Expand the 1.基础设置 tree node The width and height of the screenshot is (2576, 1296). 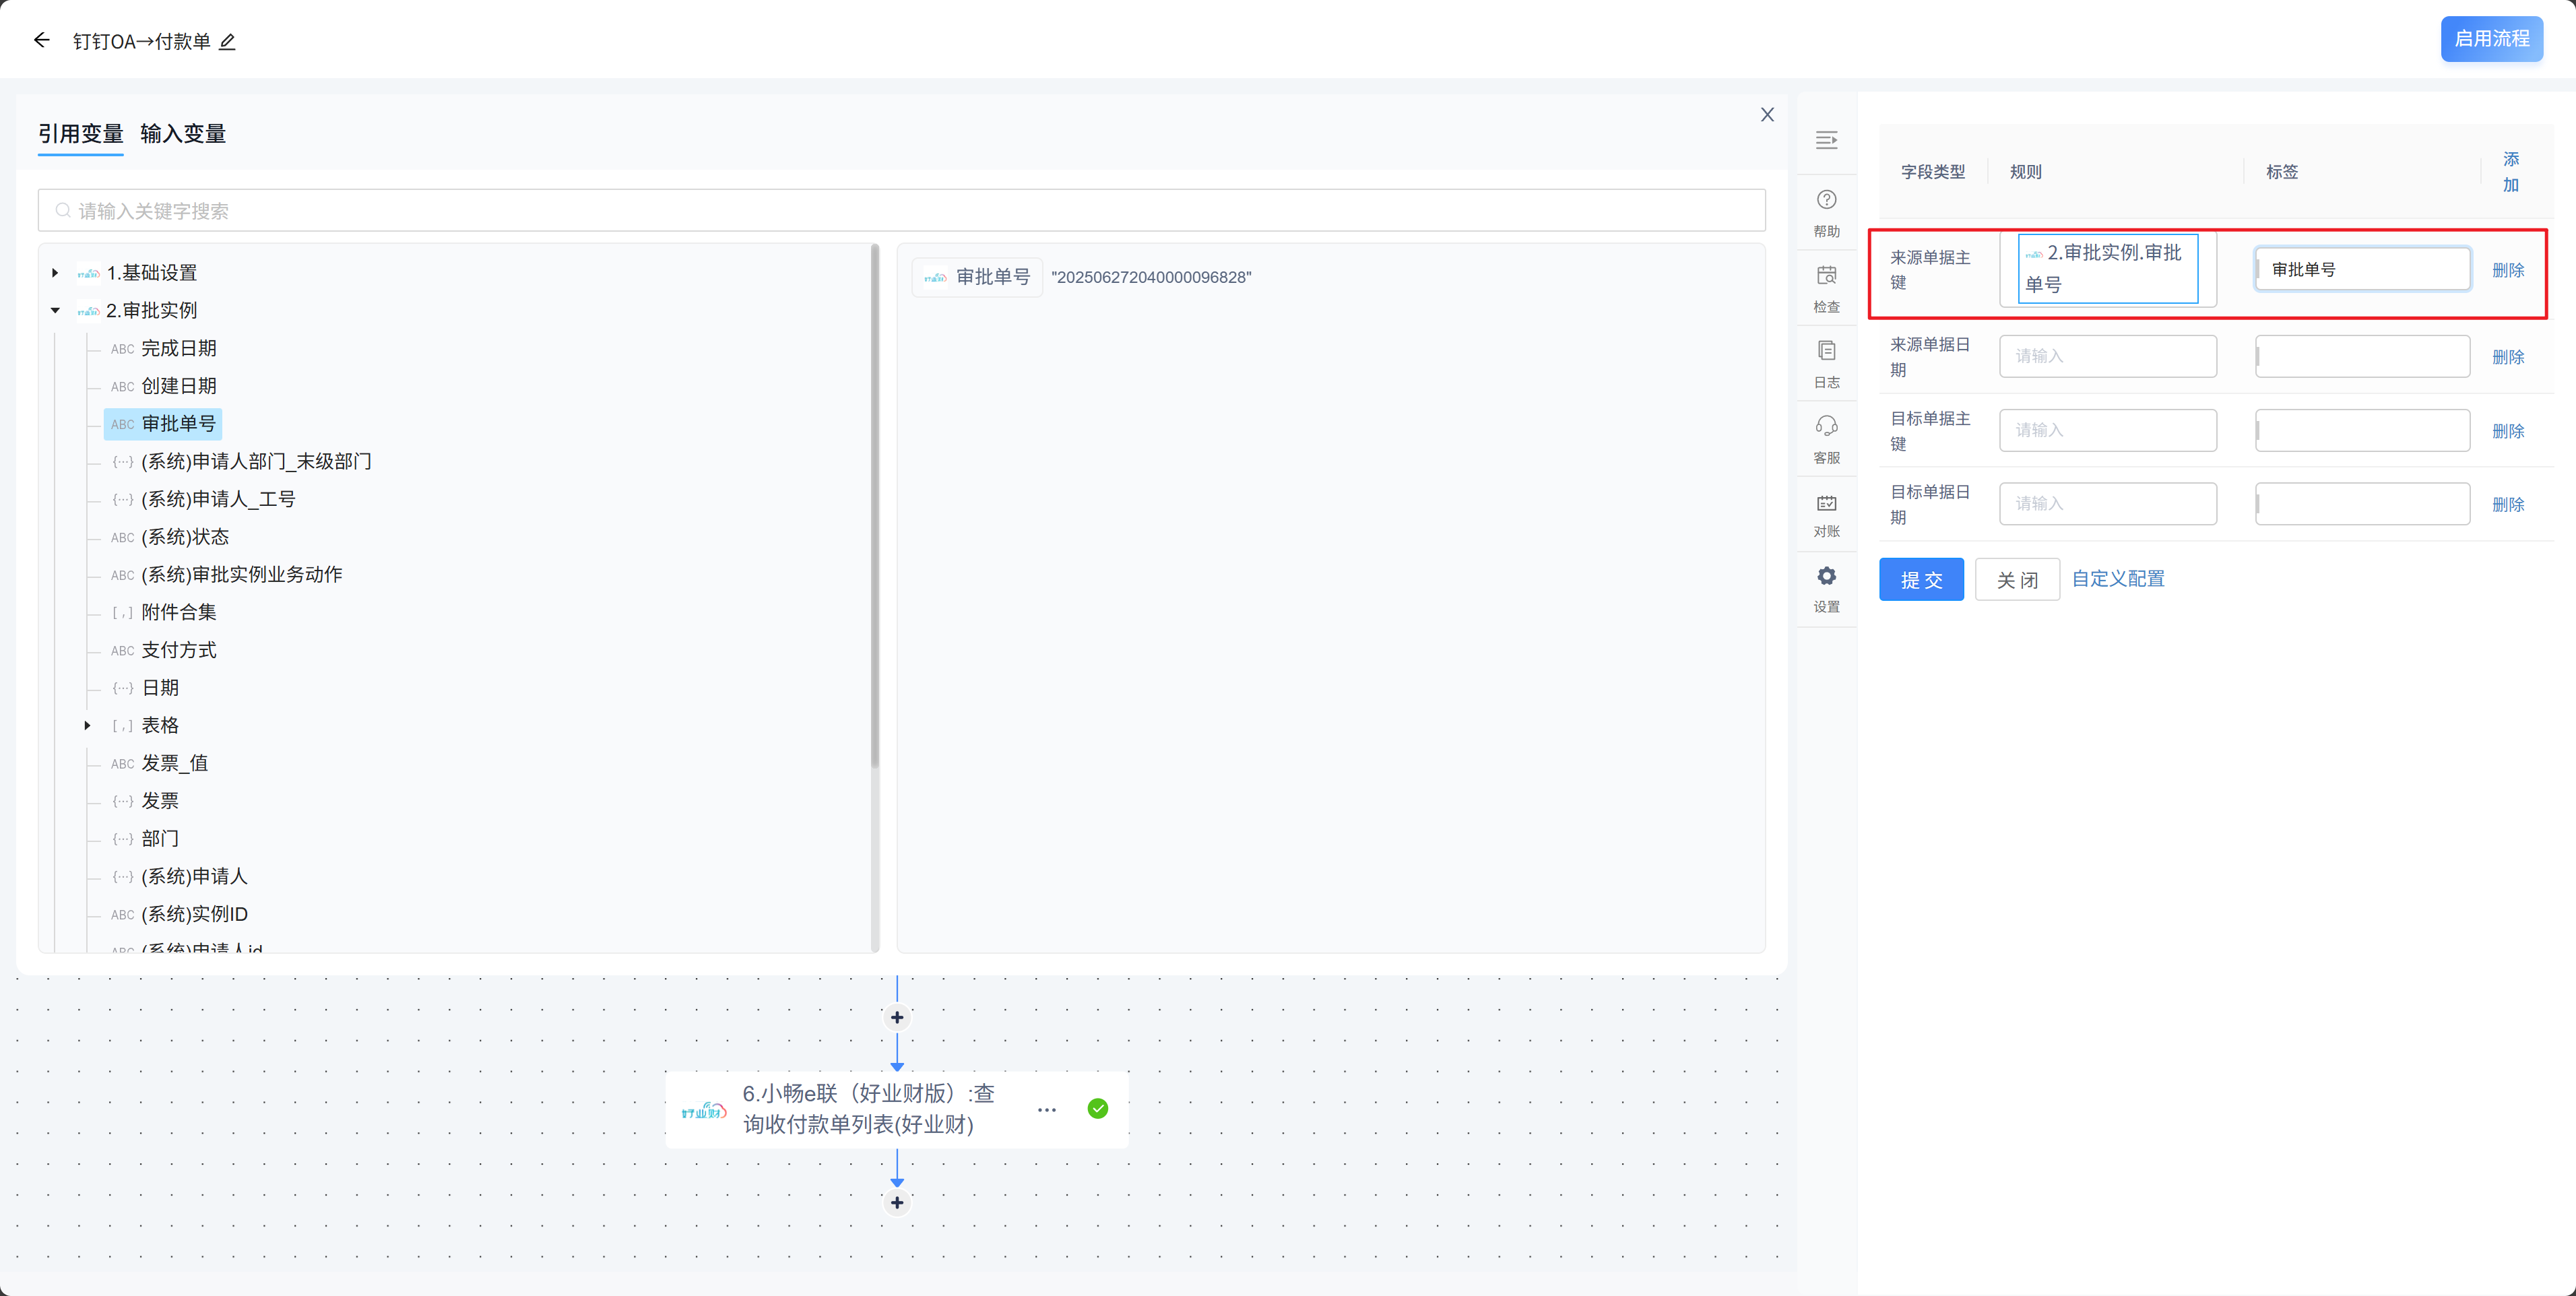[56, 273]
